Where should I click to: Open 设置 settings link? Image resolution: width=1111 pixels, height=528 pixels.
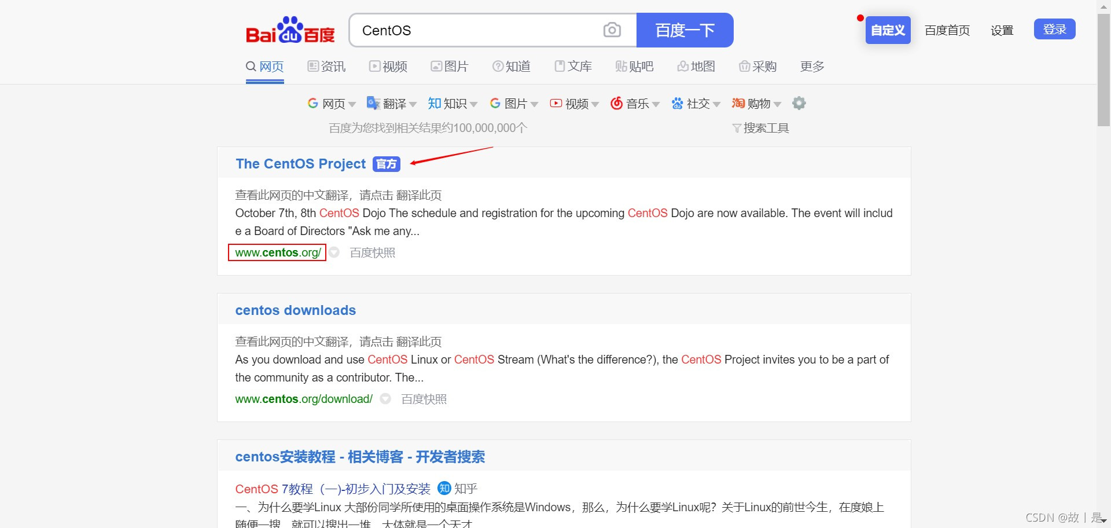(x=1002, y=30)
